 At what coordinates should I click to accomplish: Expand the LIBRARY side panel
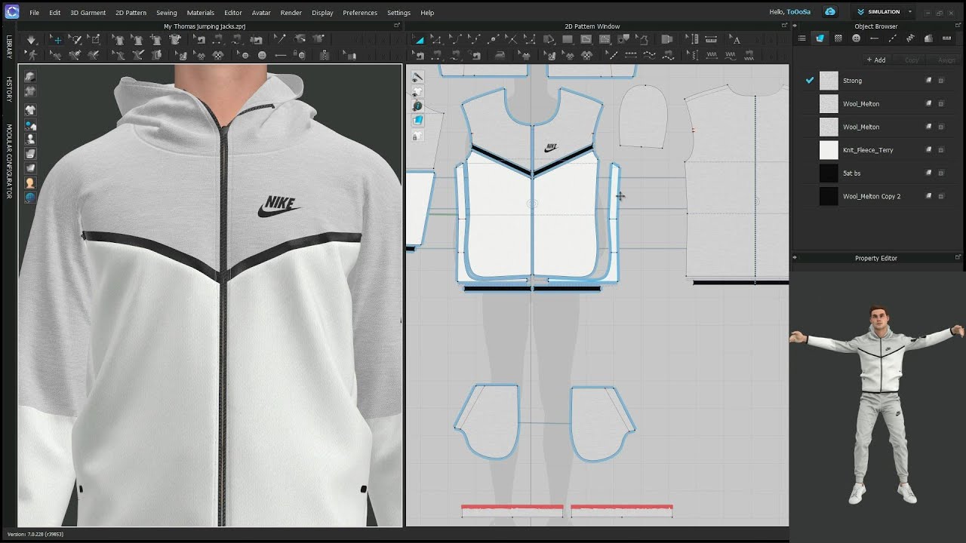tap(9, 47)
